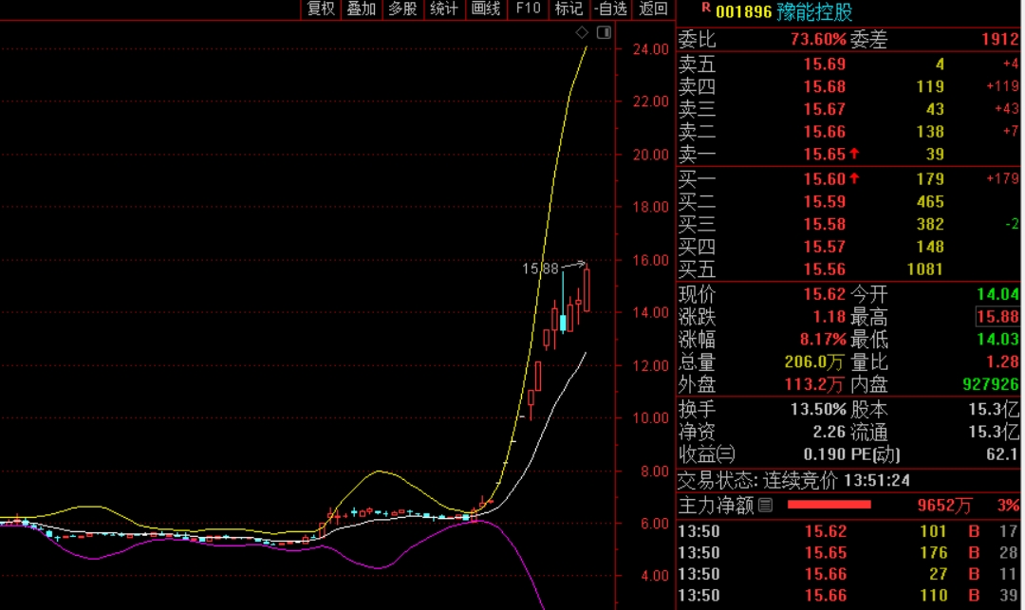Open 画线 drawing tools
This screenshot has height=610, width=1025.
(x=486, y=9)
